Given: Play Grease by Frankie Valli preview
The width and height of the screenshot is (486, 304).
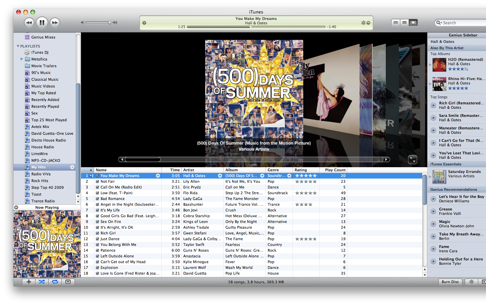Looking at the screenshot, I should (x=433, y=211).
